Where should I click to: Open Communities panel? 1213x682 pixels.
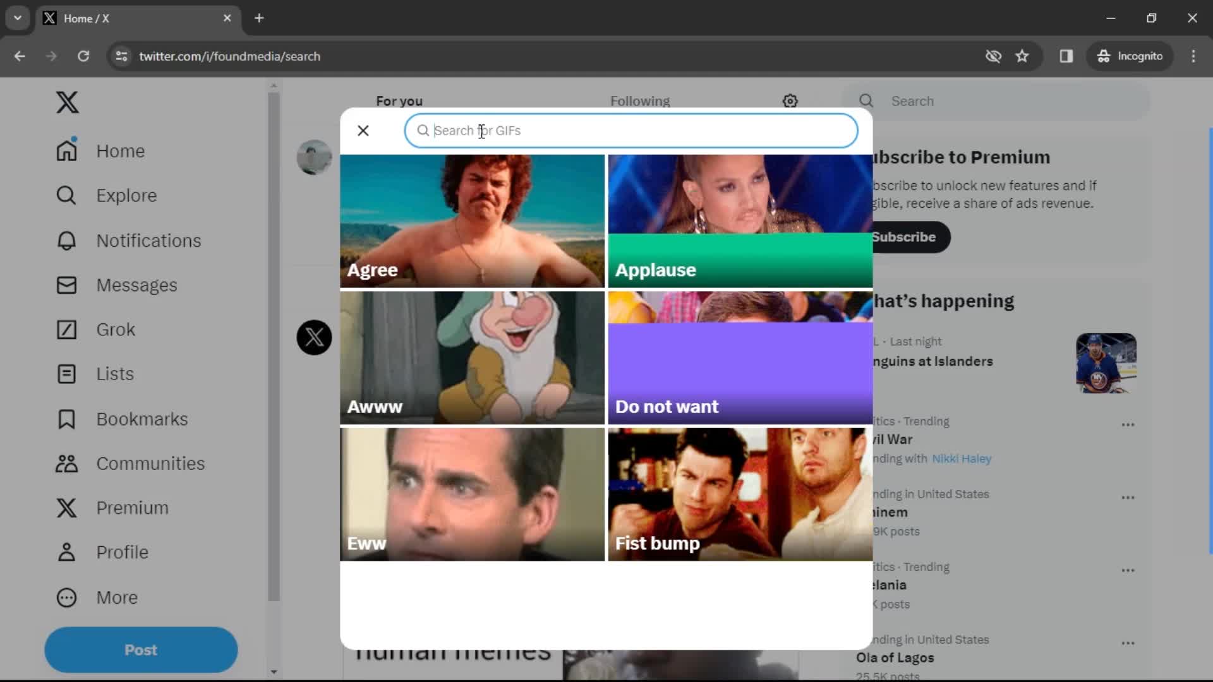(x=150, y=463)
